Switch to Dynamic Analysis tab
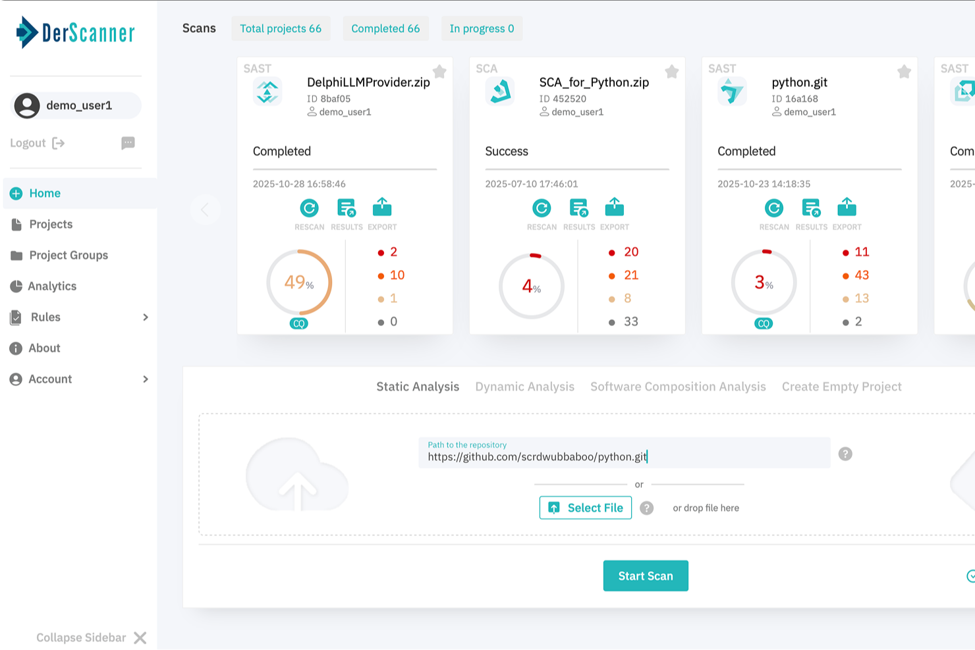This screenshot has height=650, width=975. (x=525, y=387)
